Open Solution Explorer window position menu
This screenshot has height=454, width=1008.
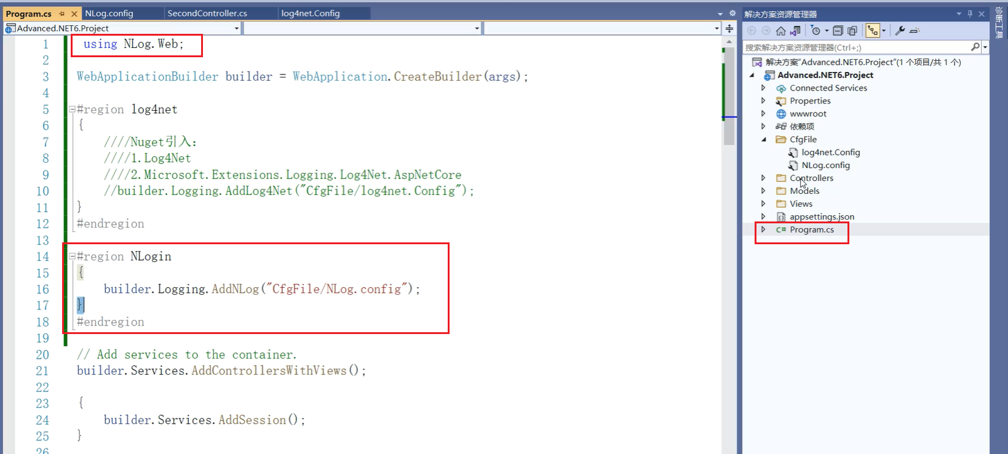959,14
